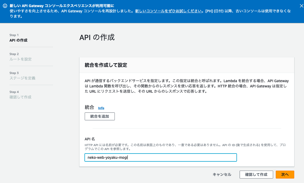Open the Info link next to 統合
Screen dimensions: 304x183
click(101, 108)
